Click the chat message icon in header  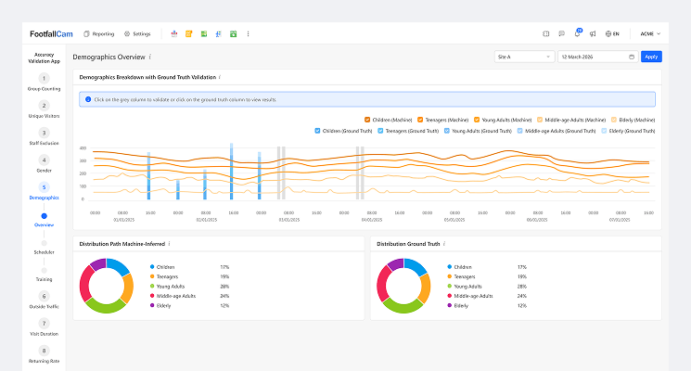561,33
